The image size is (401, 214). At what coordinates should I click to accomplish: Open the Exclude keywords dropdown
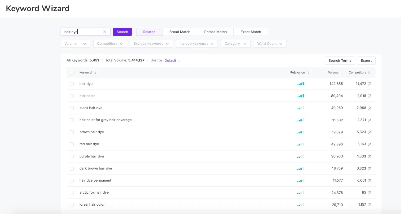click(x=151, y=44)
